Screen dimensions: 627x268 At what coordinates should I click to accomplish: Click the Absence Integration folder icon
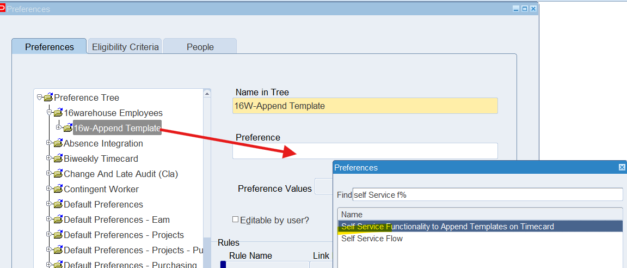58,144
